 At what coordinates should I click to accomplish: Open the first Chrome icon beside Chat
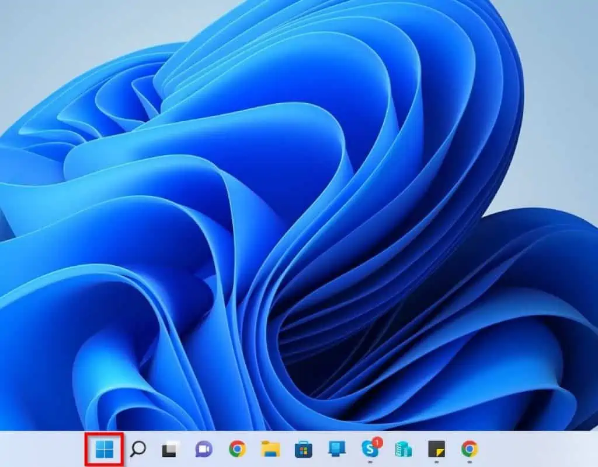tap(237, 449)
